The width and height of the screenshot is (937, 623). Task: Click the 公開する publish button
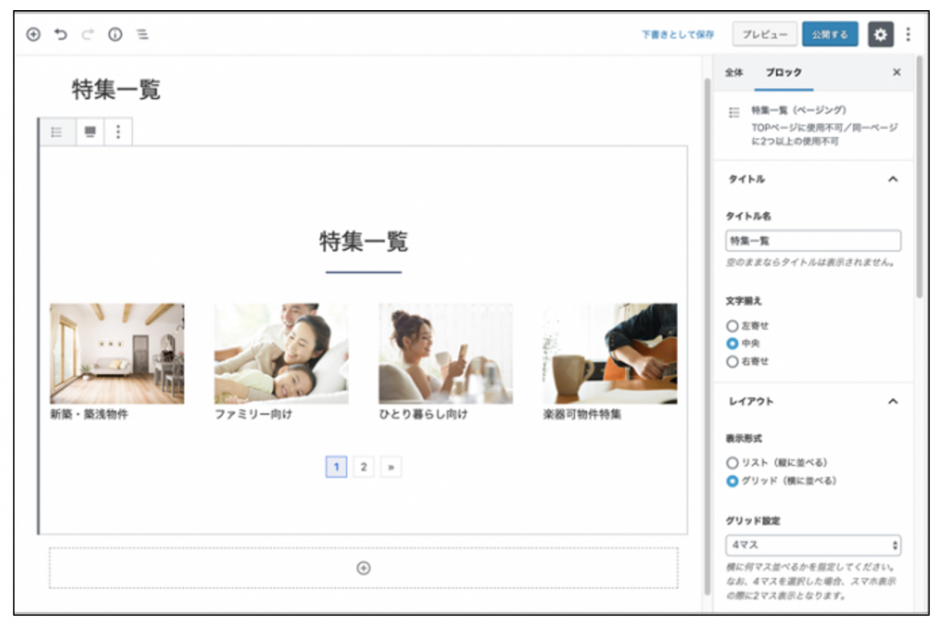click(x=830, y=35)
